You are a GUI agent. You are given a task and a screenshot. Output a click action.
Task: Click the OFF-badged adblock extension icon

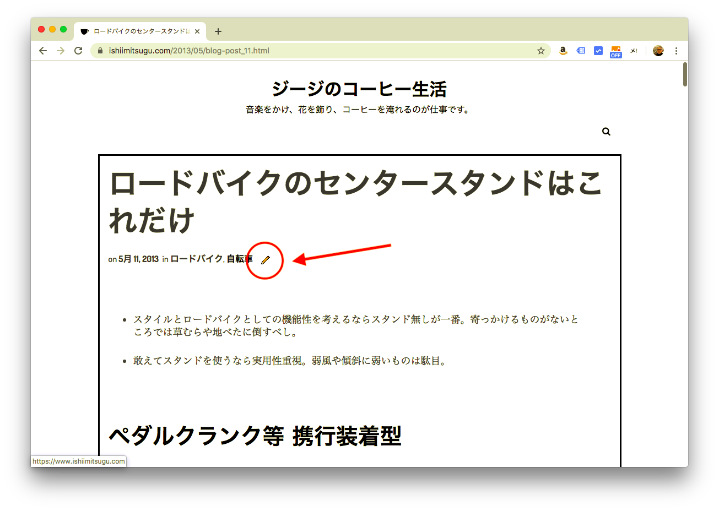coord(615,50)
